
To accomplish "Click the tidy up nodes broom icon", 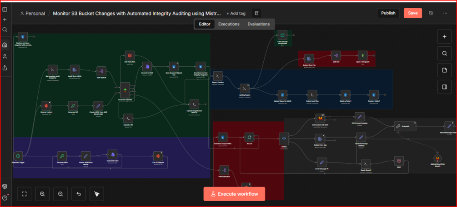I will 97,194.
